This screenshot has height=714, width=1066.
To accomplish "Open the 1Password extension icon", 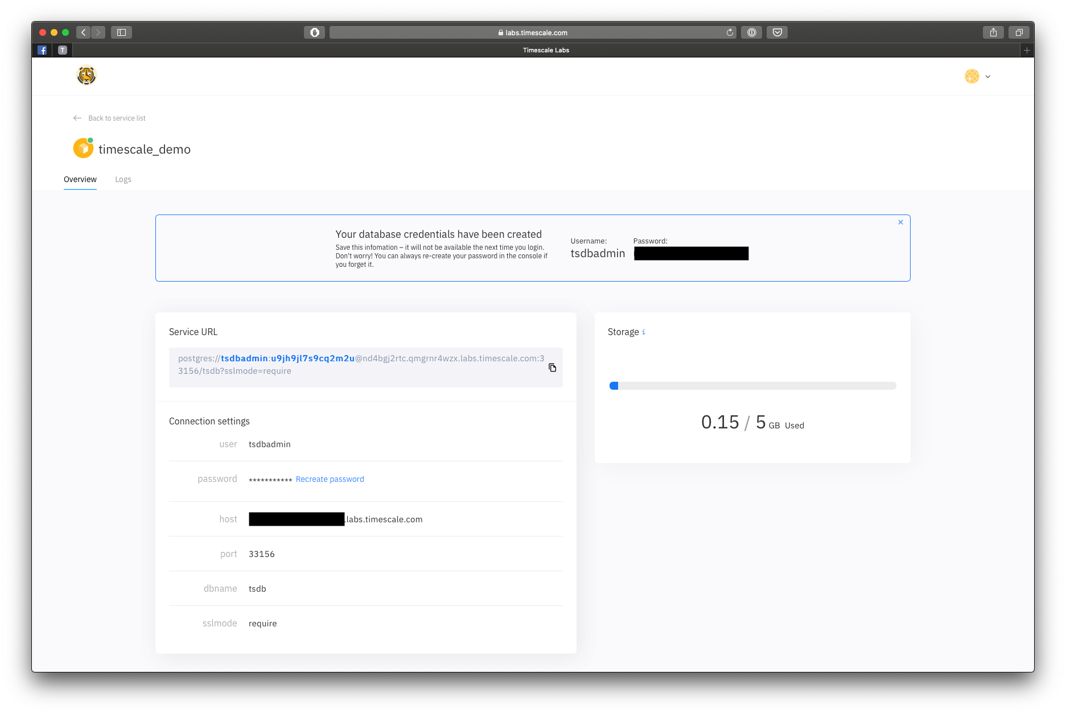I will [x=751, y=32].
